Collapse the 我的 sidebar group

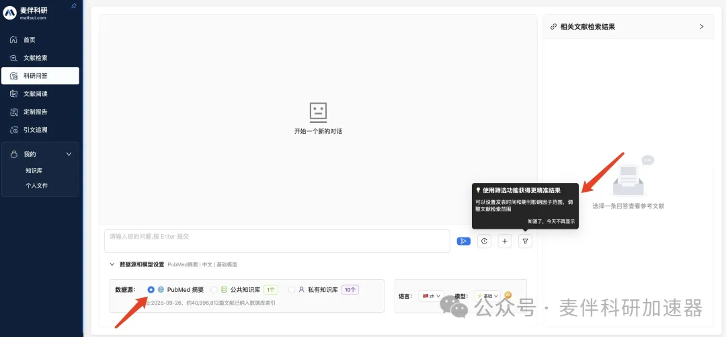[68, 154]
